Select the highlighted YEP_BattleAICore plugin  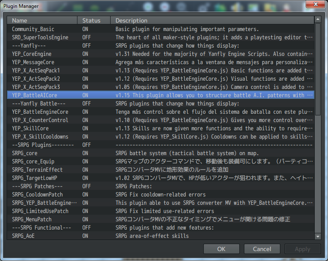click(161, 95)
